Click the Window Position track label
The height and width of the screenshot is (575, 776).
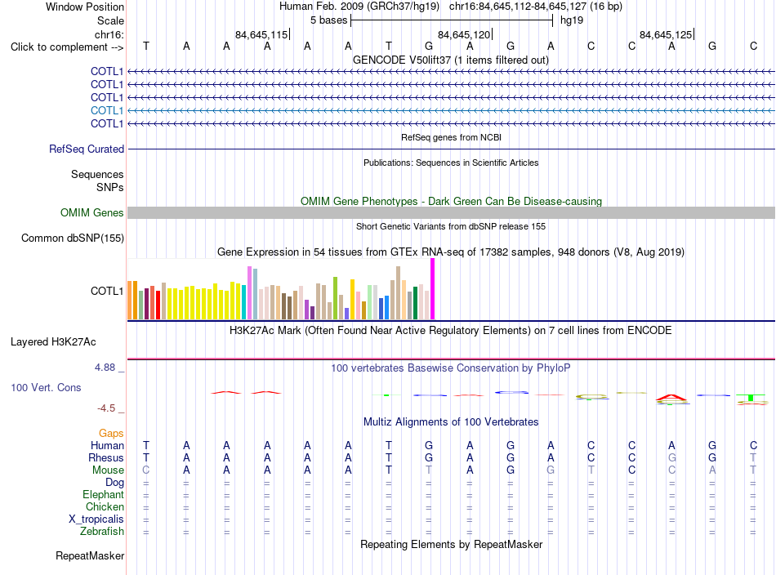coord(85,7)
